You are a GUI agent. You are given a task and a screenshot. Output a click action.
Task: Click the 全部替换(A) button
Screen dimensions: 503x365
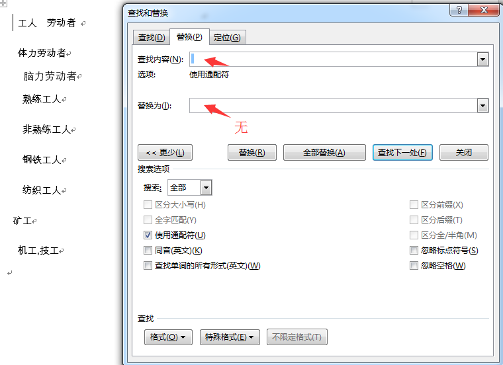[324, 152]
